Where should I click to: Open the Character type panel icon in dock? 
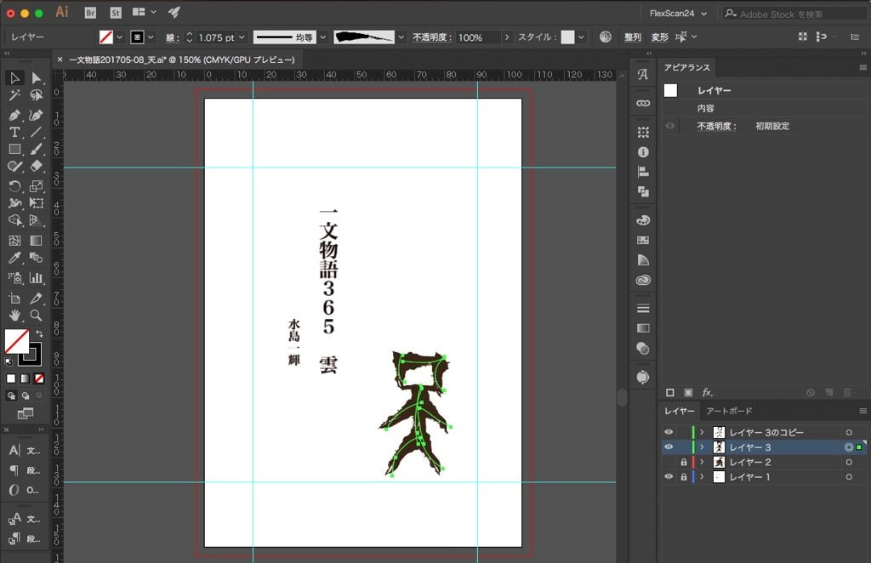(643, 74)
